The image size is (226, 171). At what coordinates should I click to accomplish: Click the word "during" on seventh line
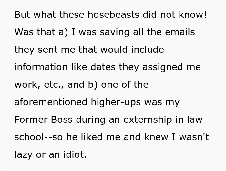pos(90,120)
